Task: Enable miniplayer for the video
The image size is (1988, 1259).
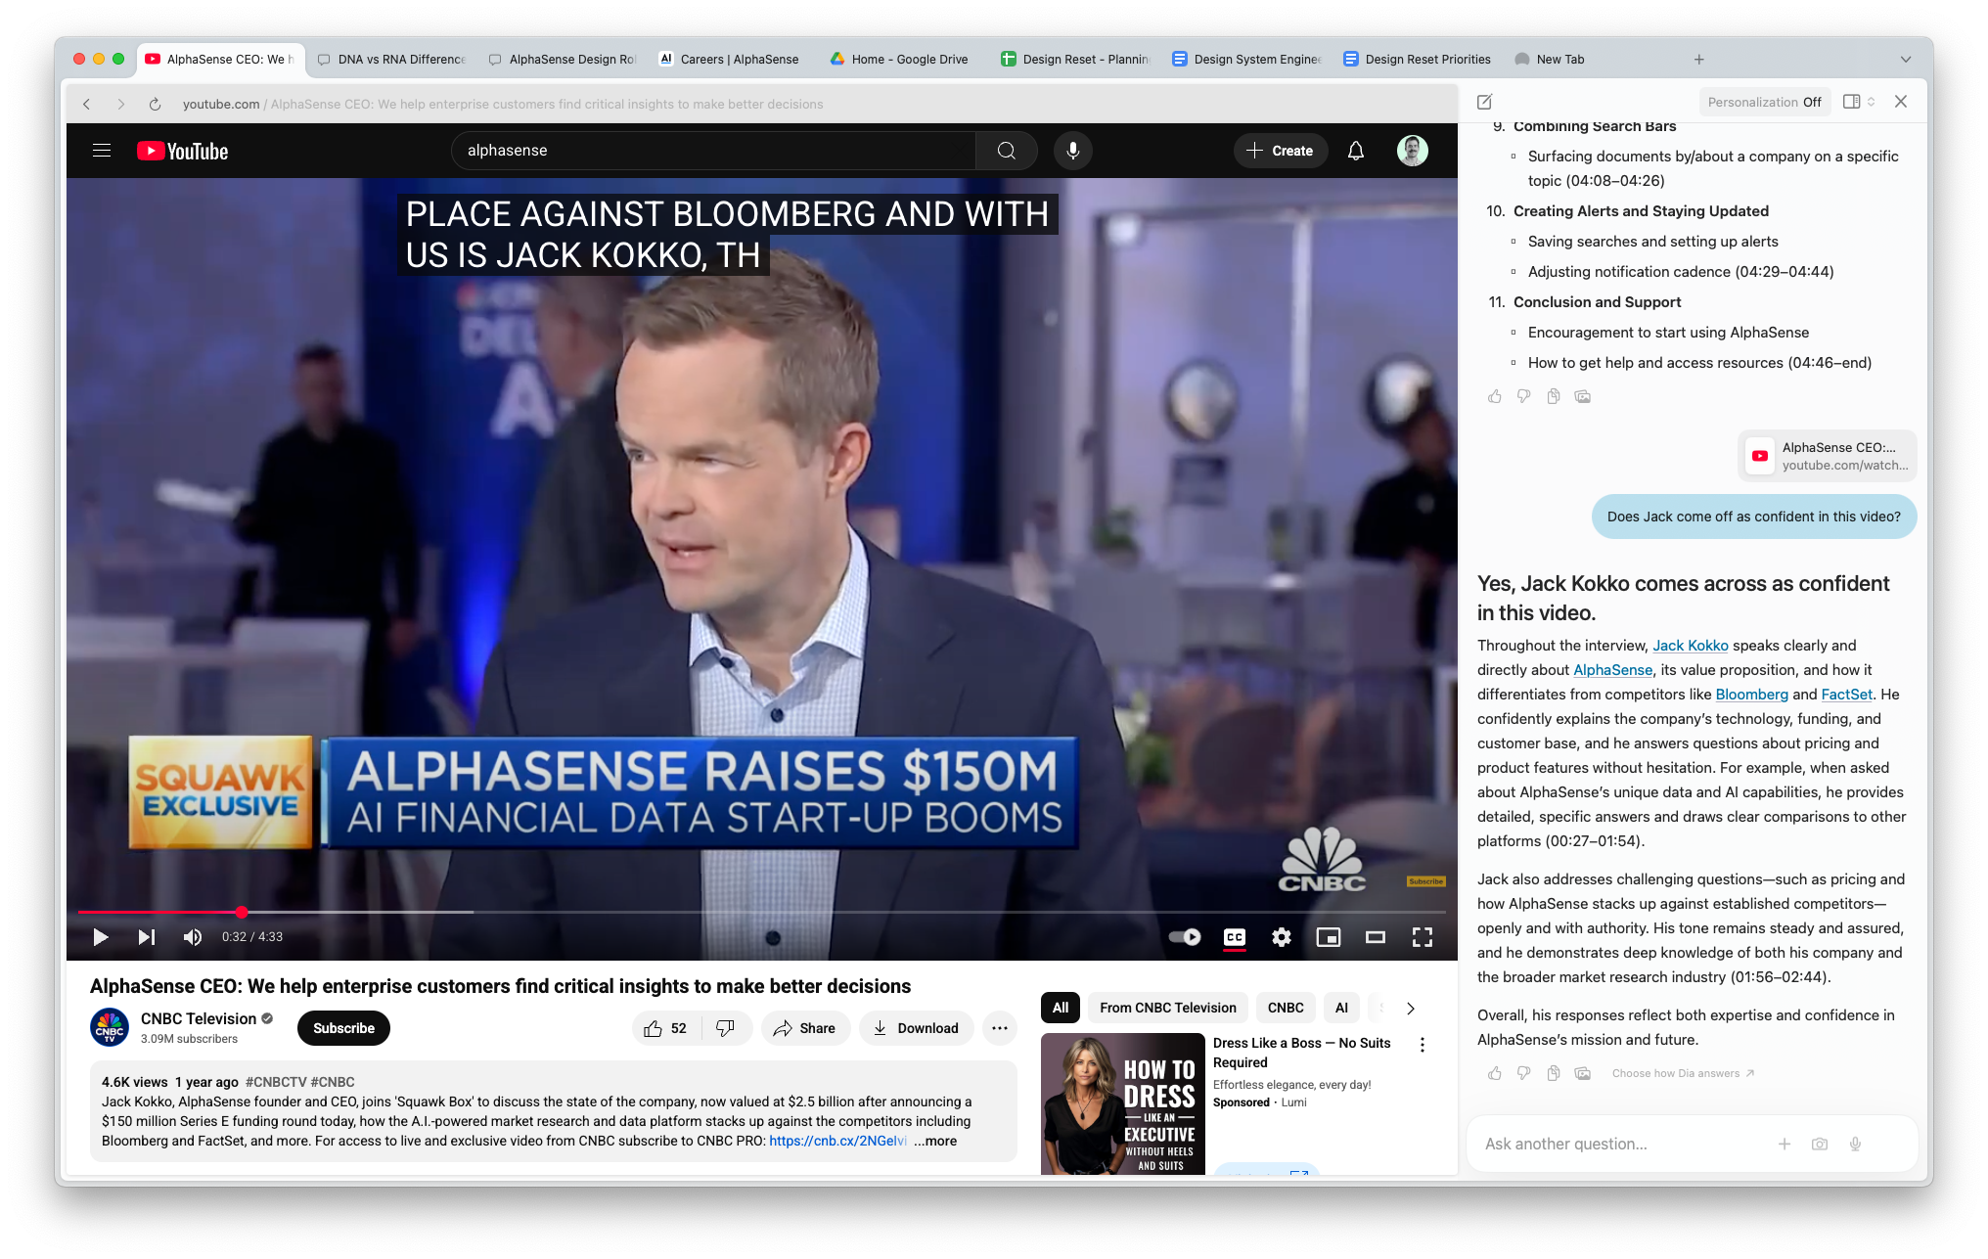Action: pos(1328,937)
